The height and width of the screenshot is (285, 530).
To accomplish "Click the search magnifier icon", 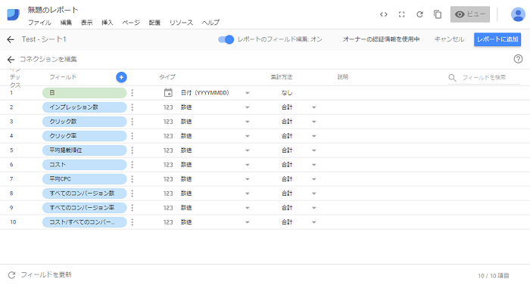I will pos(452,78).
